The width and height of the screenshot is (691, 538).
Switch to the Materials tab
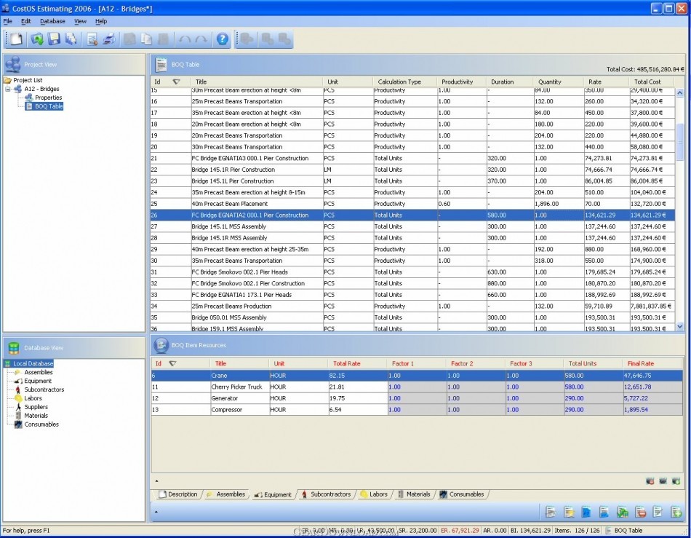(415, 494)
